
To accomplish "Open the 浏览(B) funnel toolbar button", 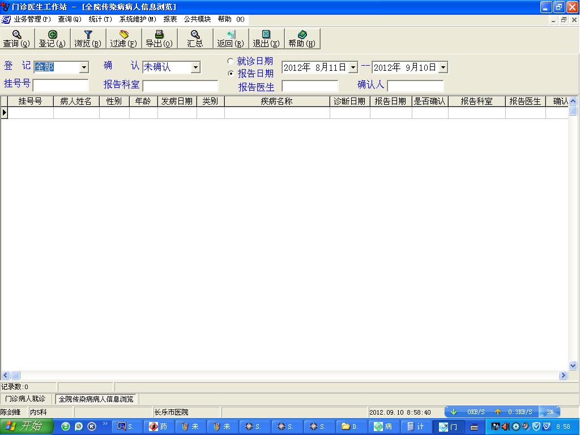I will click(x=88, y=39).
